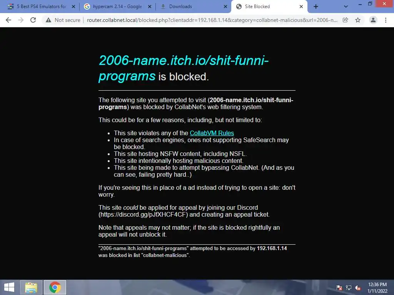Close the Site Blocked tab
Viewport: 394px width, 295px height.
[x=301, y=7]
